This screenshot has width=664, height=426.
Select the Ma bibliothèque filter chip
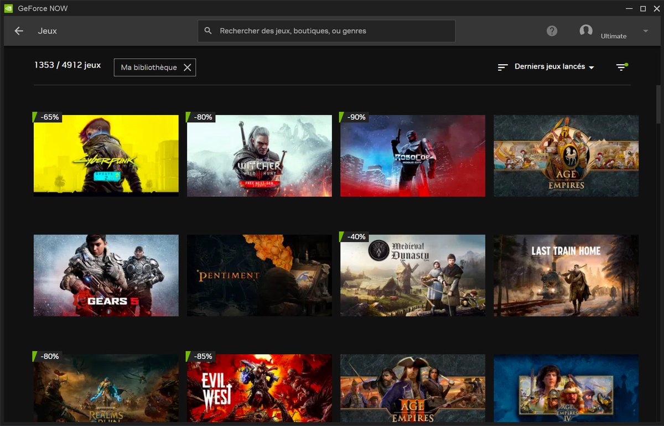coord(149,67)
